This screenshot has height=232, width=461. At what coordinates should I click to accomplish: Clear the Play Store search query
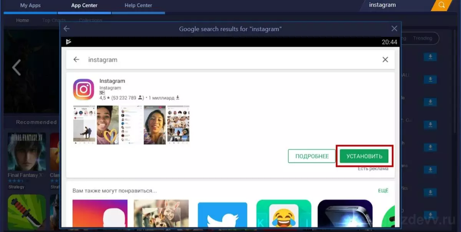click(x=385, y=60)
